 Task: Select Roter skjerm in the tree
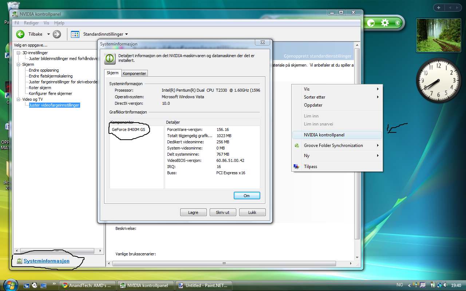click(x=40, y=88)
